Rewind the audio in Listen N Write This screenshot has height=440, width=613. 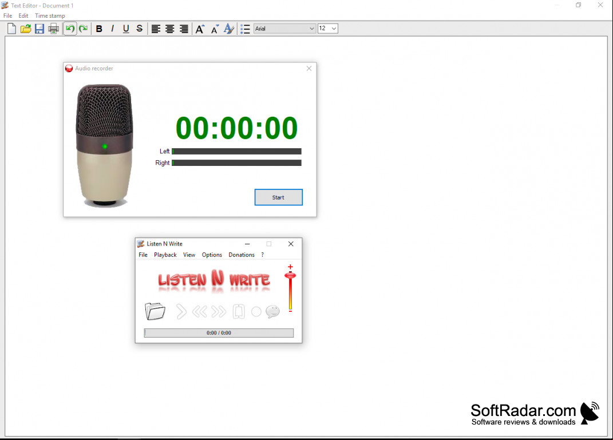pyautogui.click(x=200, y=311)
